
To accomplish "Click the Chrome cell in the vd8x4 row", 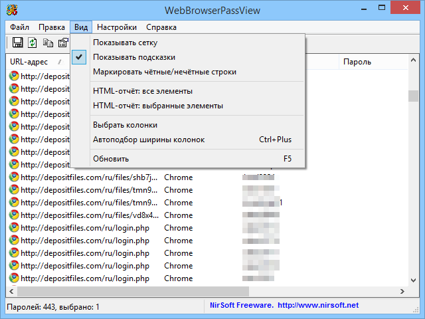I will [179, 215].
